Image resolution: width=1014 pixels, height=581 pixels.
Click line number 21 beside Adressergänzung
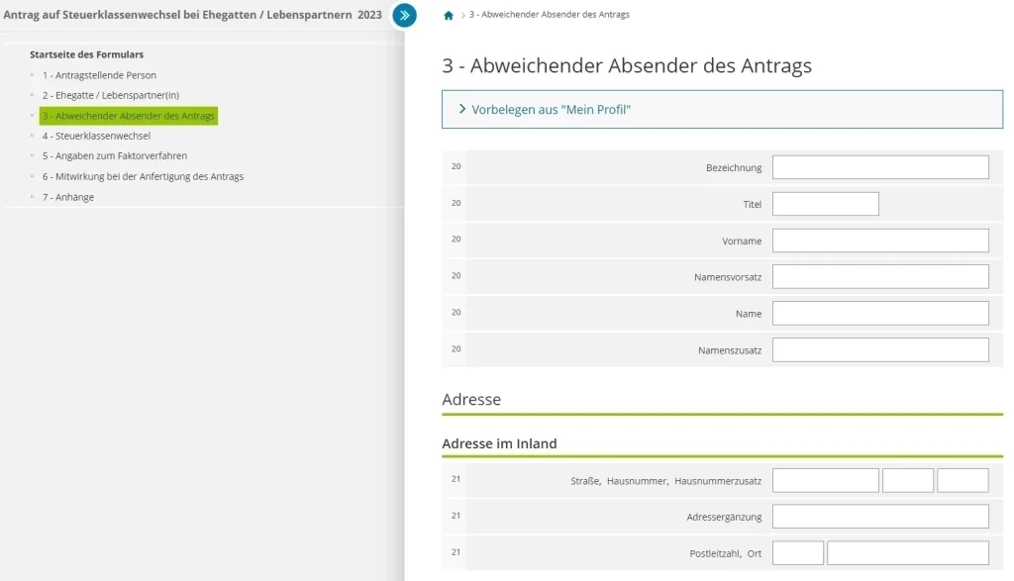pos(456,515)
